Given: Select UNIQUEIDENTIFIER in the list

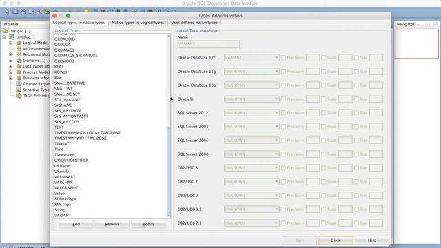Looking at the screenshot, I should [x=72, y=161].
